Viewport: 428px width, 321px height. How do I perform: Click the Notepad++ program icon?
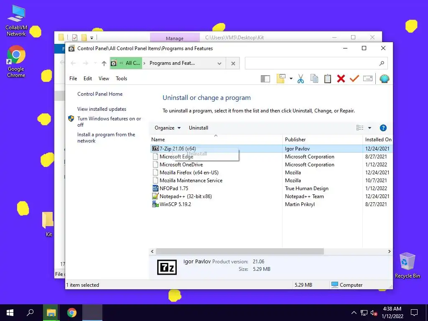[155, 196]
